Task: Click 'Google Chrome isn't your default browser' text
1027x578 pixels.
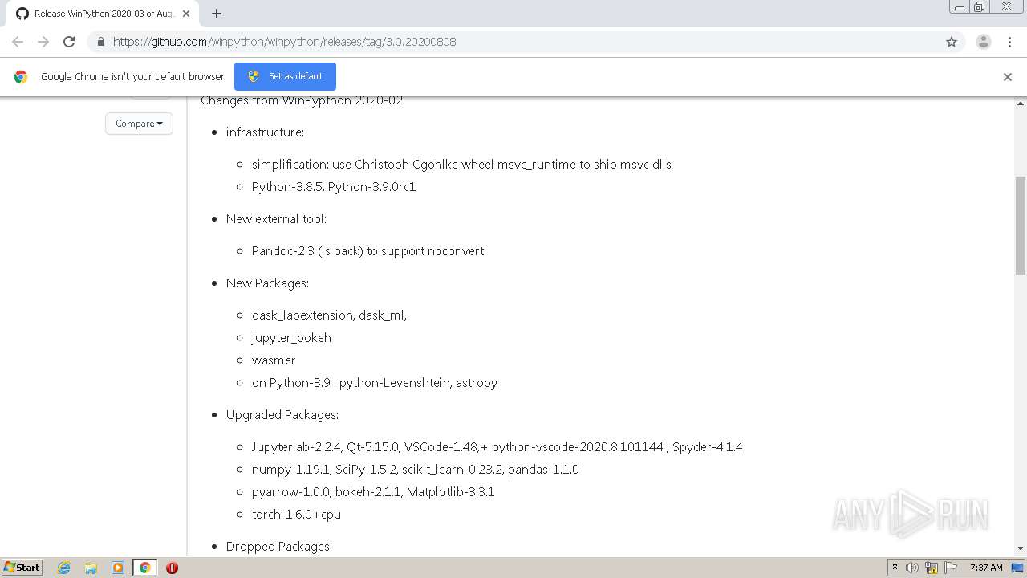Action: click(132, 76)
